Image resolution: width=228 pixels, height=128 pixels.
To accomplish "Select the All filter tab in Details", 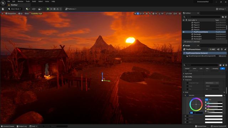I will coord(223,69).
